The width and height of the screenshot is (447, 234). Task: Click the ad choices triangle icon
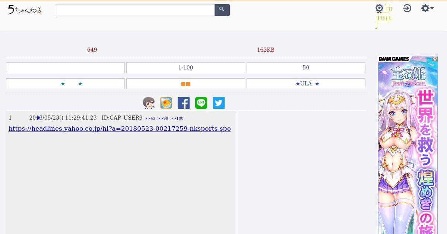[435, 59]
